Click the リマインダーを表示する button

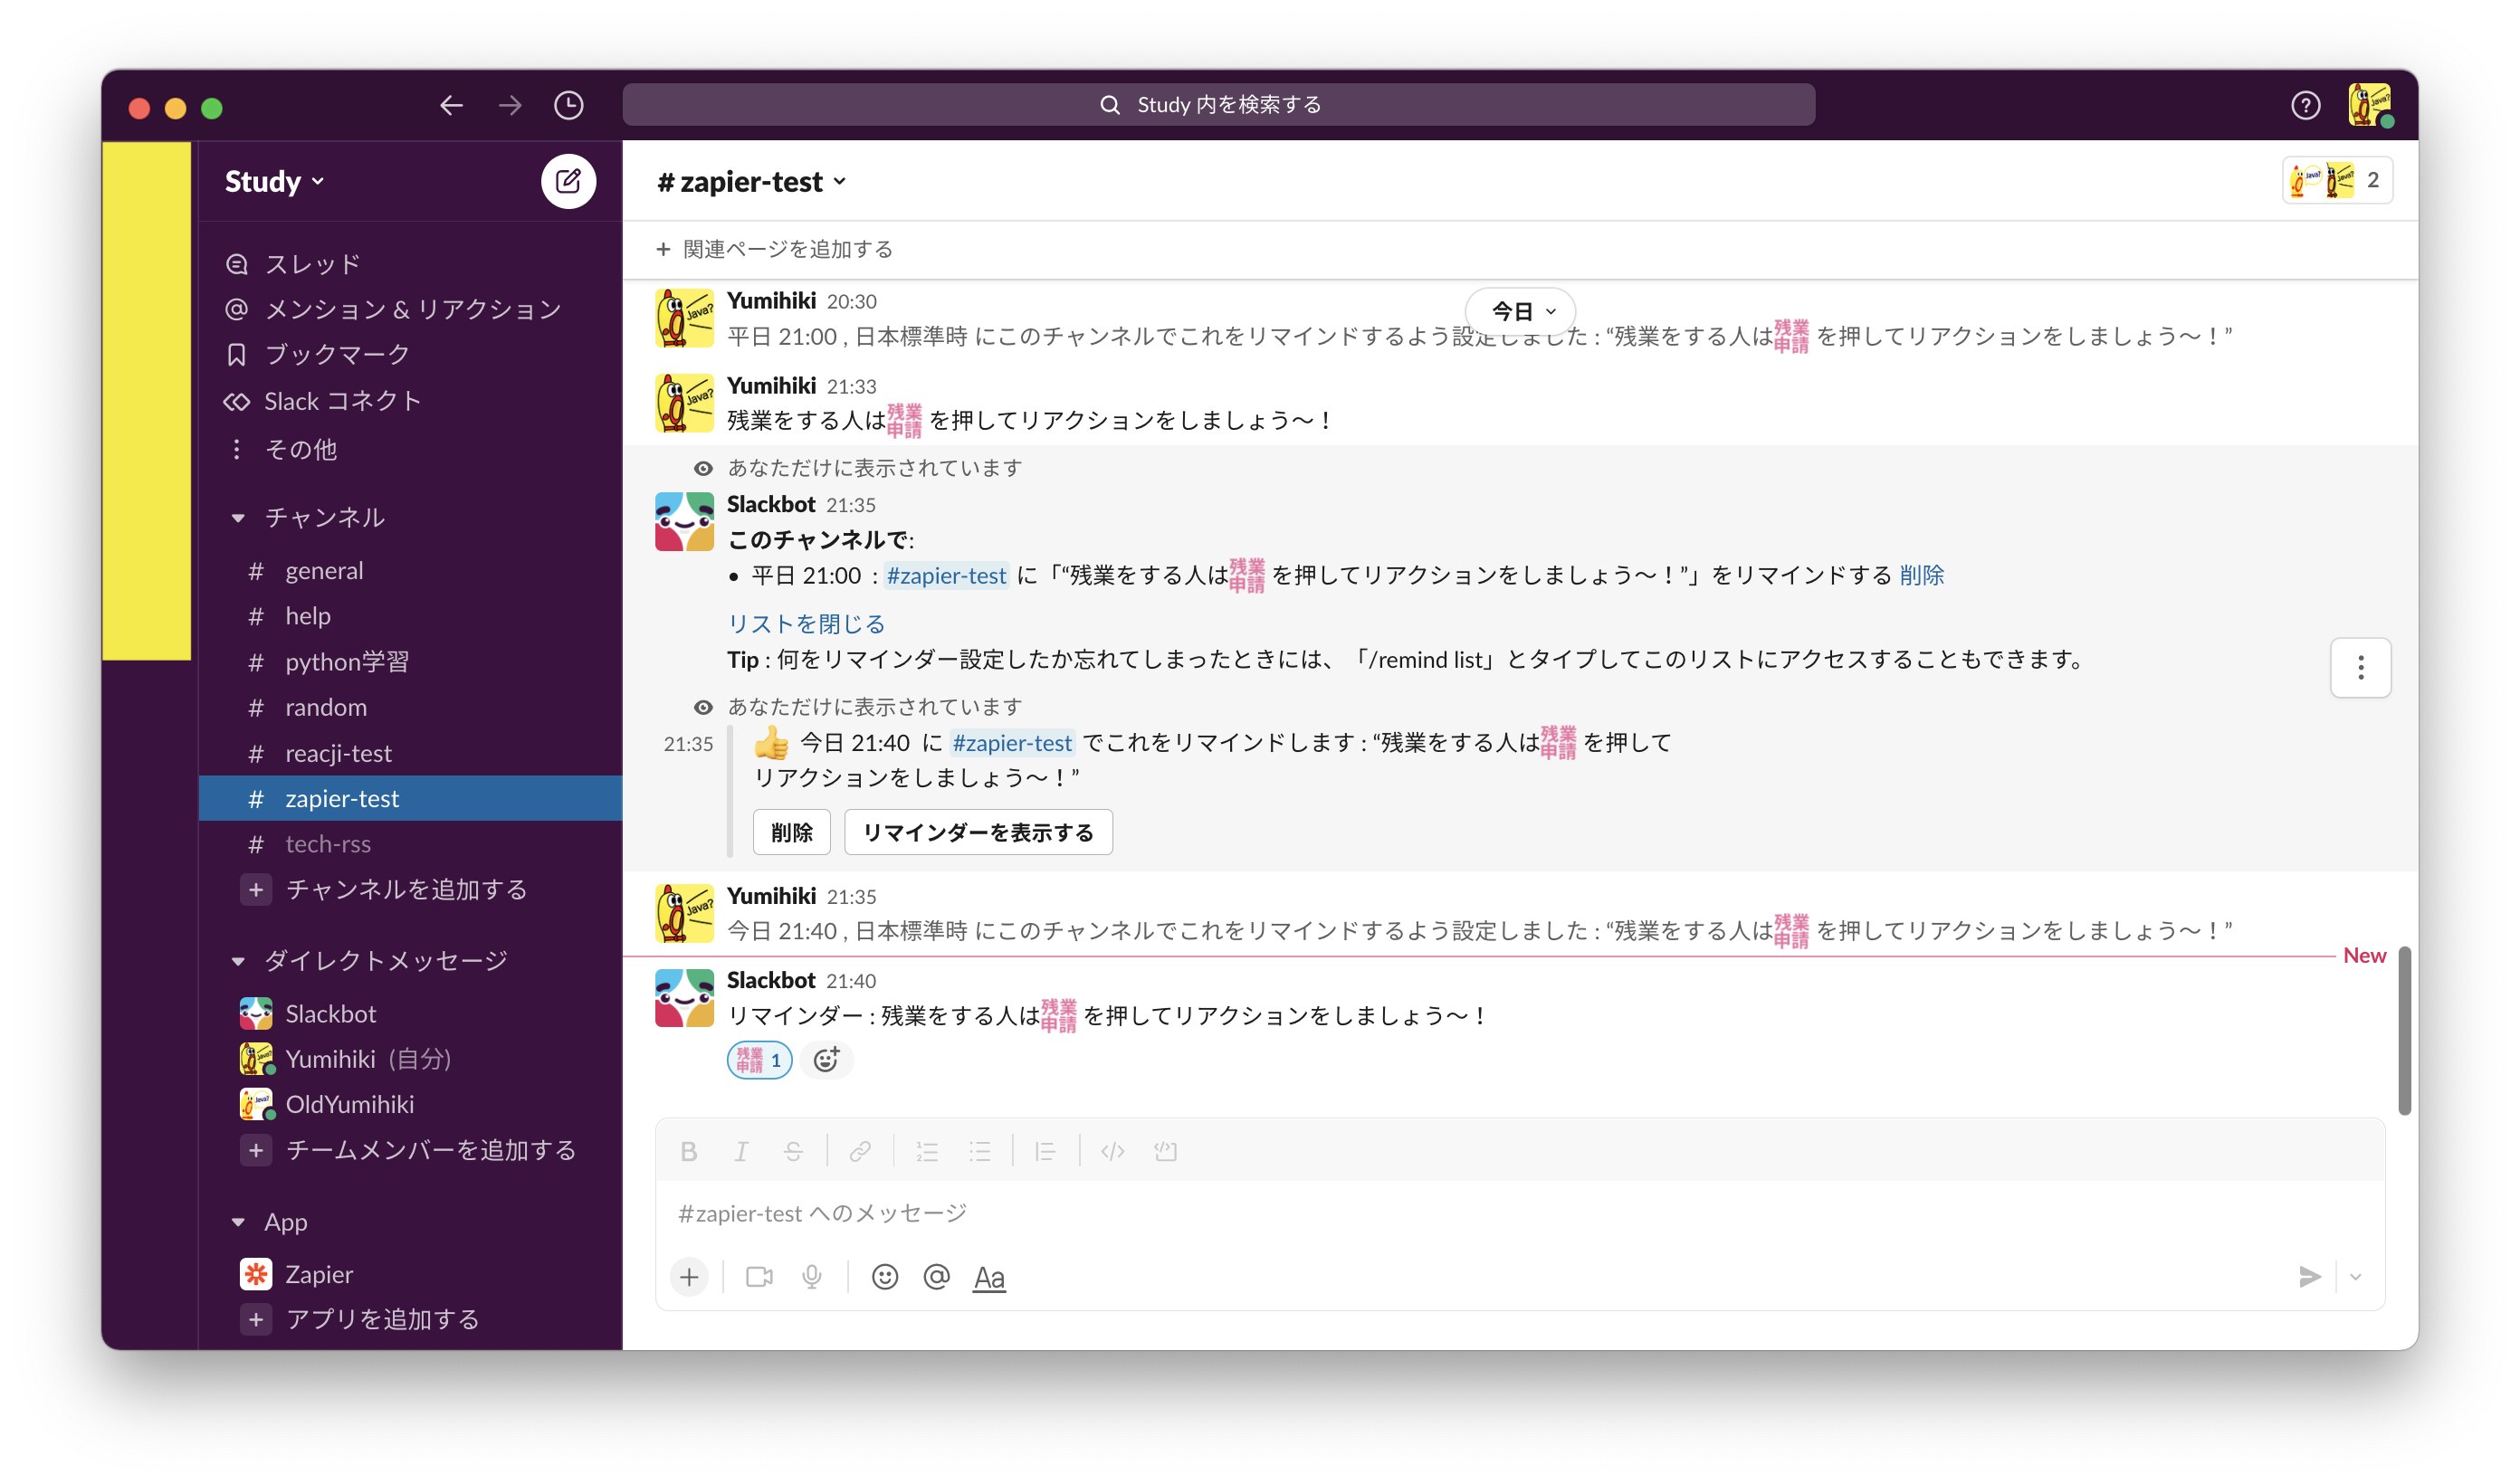[977, 831]
